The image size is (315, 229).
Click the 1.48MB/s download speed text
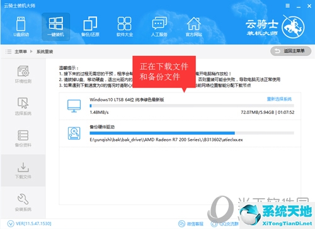click(x=99, y=113)
